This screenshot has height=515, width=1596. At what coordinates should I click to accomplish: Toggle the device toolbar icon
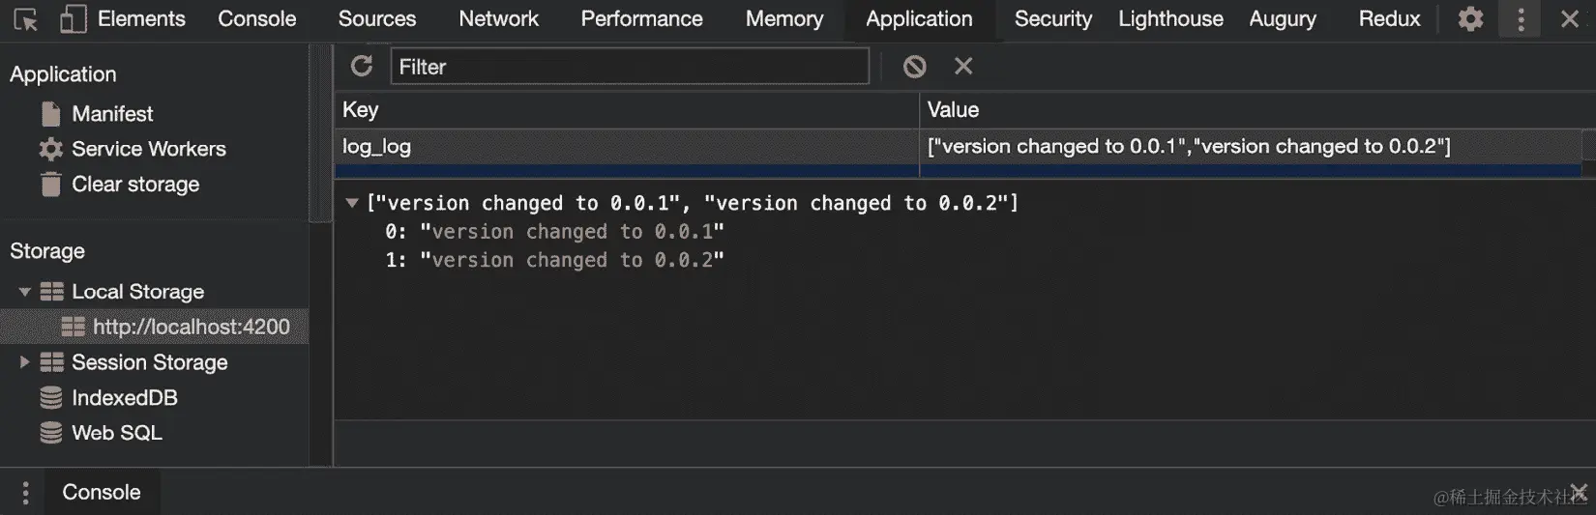pyautogui.click(x=73, y=19)
